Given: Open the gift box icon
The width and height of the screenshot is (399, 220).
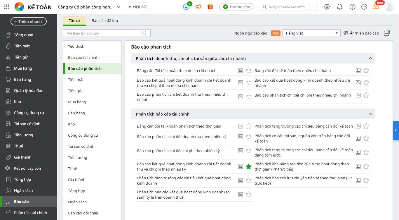Looking at the screenshot, I should [x=210, y=7].
